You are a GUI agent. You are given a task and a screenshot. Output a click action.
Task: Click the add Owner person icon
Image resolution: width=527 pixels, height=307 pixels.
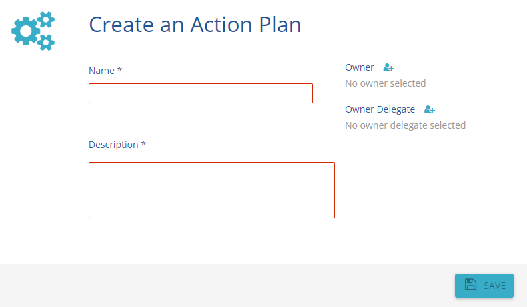tap(388, 67)
